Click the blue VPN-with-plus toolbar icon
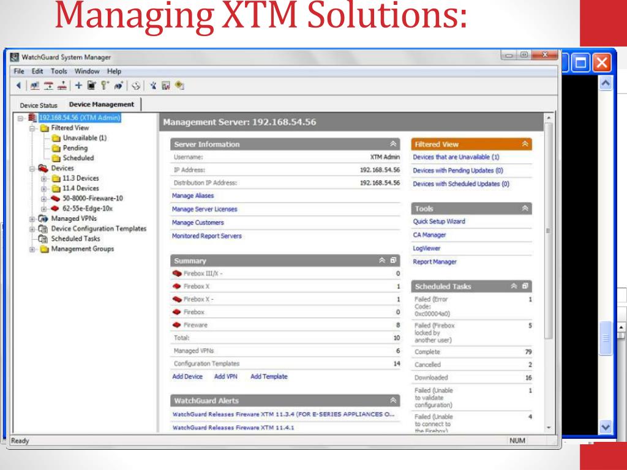Image resolution: width=627 pixels, height=470 pixels. (118, 85)
